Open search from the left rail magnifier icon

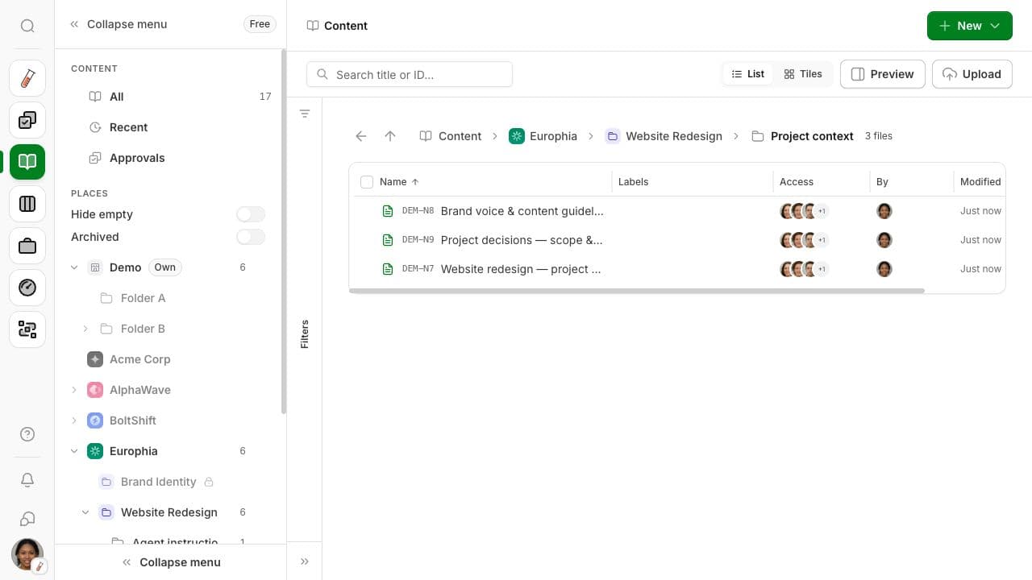[x=27, y=26]
